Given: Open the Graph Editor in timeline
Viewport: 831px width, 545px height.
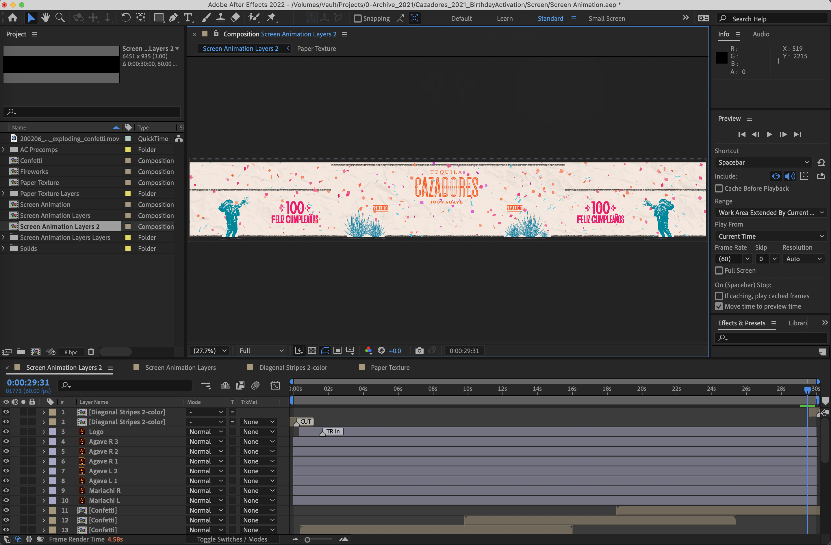Looking at the screenshot, I should pos(275,385).
